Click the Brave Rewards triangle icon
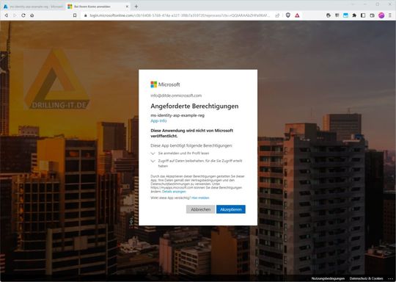The width and height of the screenshot is (396, 282). pyautogui.click(x=297, y=15)
